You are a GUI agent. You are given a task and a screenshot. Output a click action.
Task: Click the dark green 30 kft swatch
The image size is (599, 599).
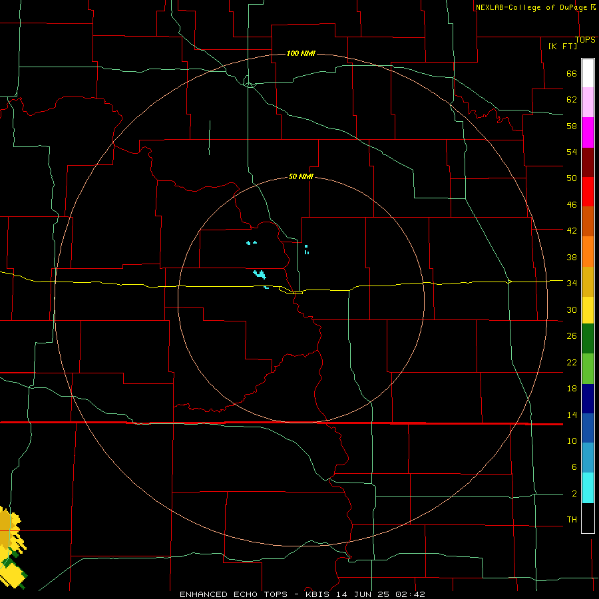click(x=588, y=339)
